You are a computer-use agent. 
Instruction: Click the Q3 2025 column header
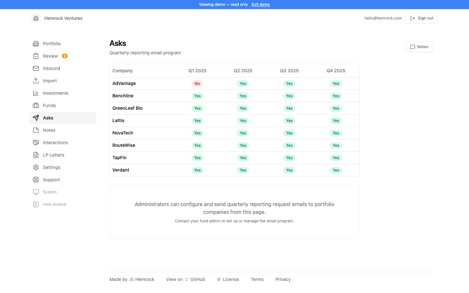coord(290,71)
